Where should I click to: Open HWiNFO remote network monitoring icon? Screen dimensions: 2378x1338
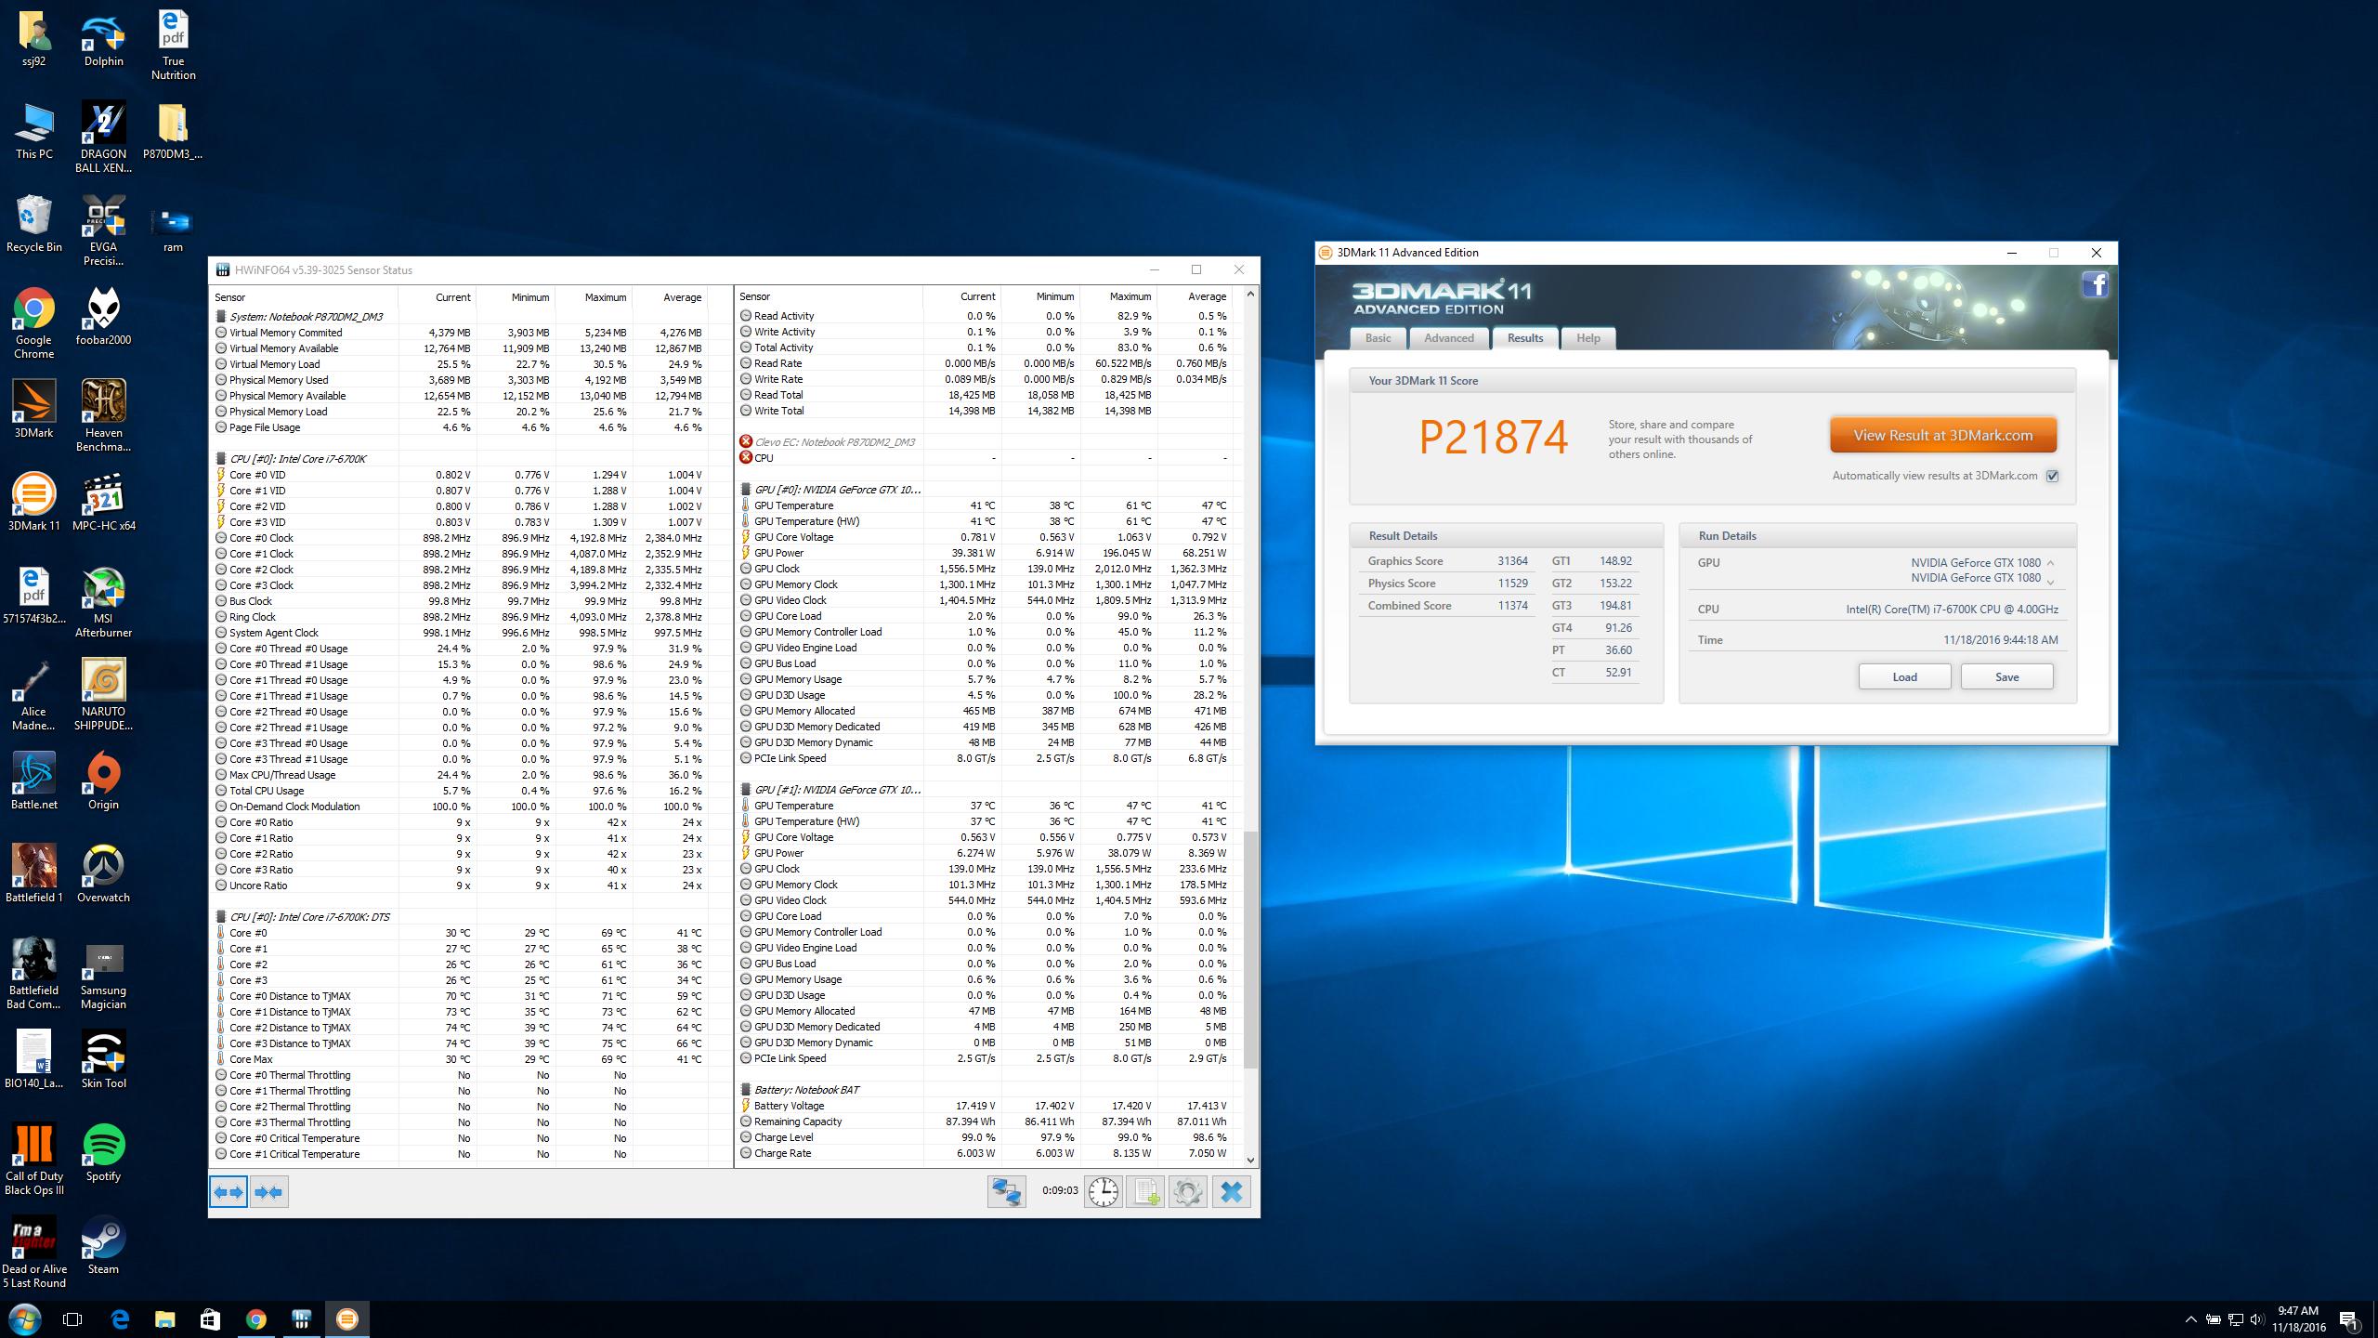coord(1006,1192)
